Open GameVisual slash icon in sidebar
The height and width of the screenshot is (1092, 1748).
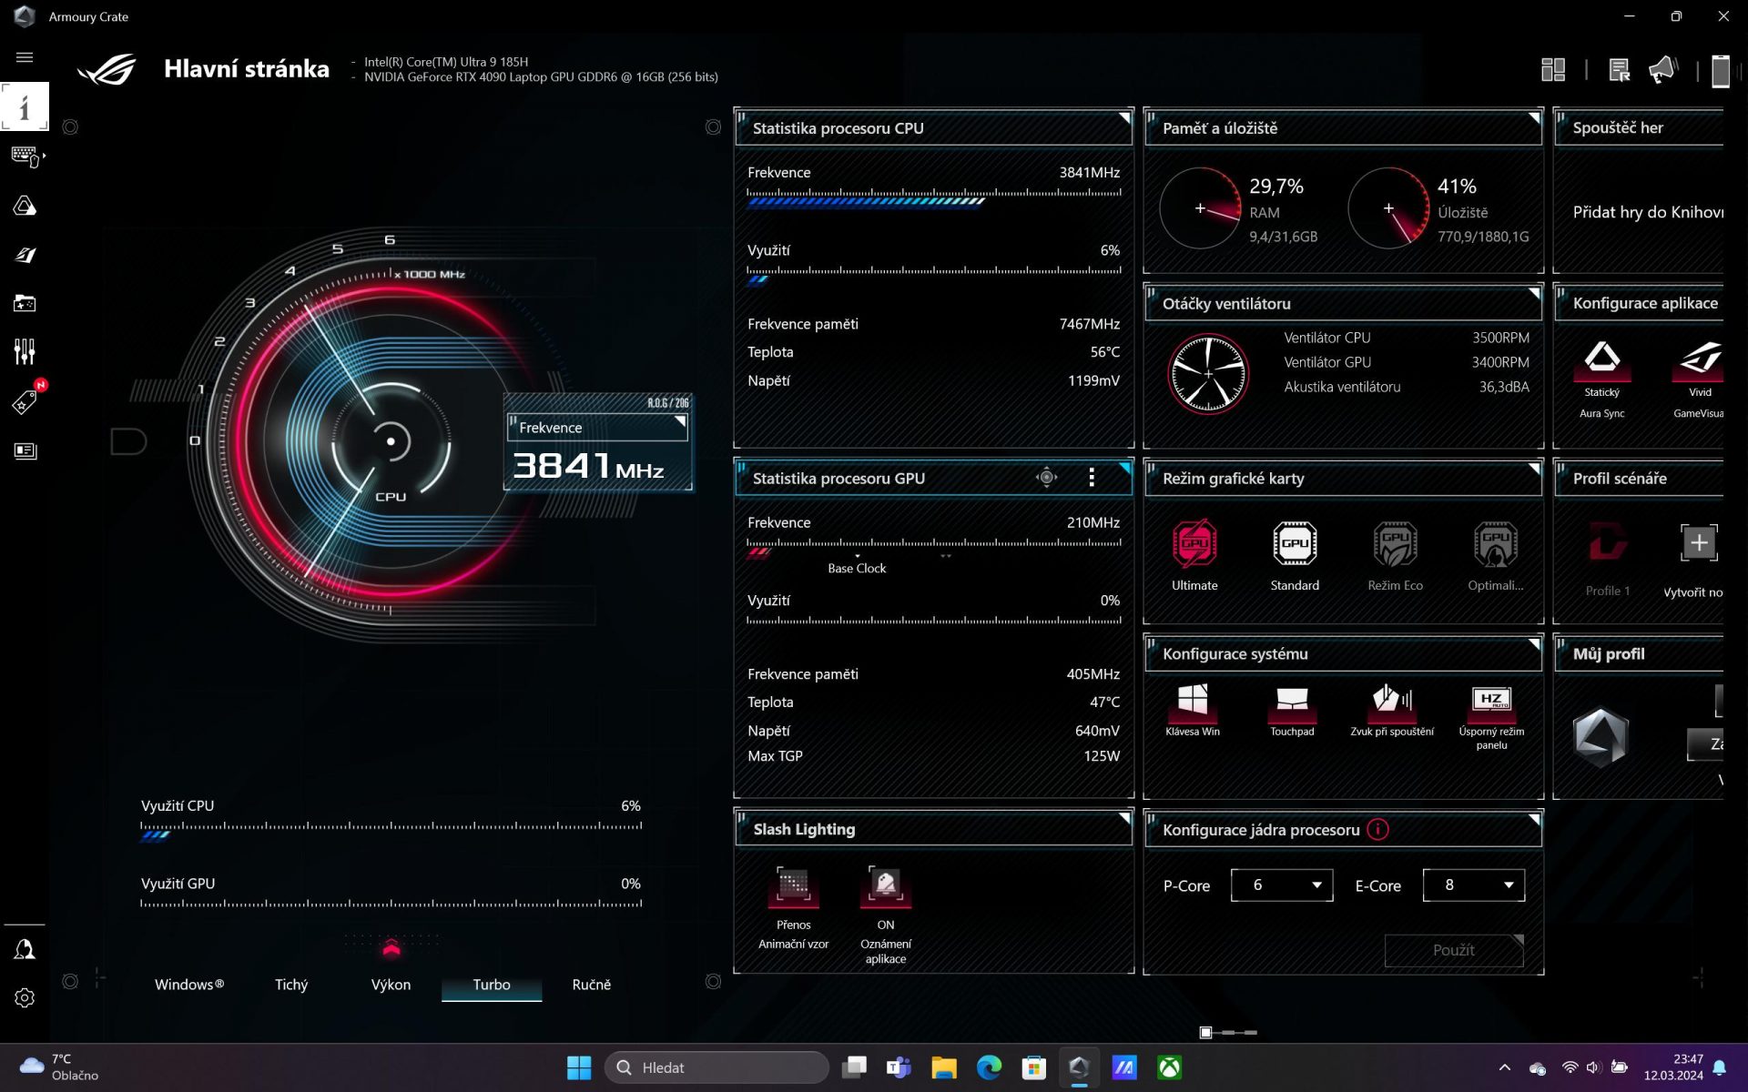[x=25, y=256]
